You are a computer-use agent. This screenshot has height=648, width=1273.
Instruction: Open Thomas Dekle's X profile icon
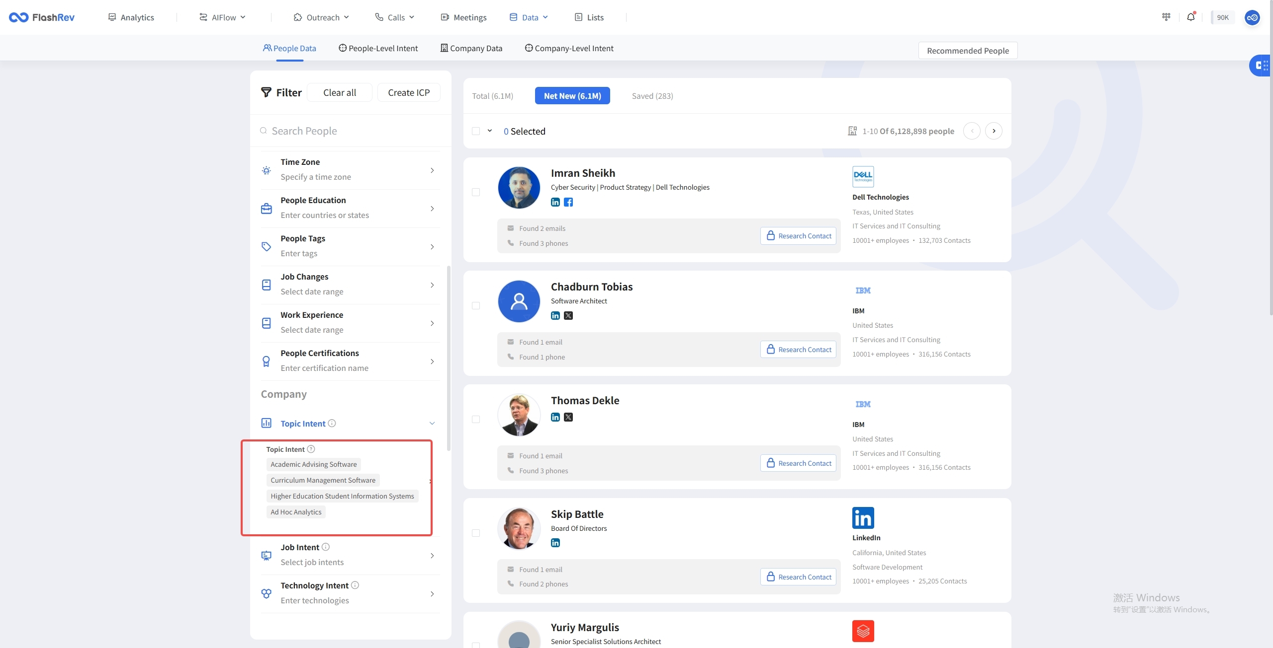tap(568, 417)
